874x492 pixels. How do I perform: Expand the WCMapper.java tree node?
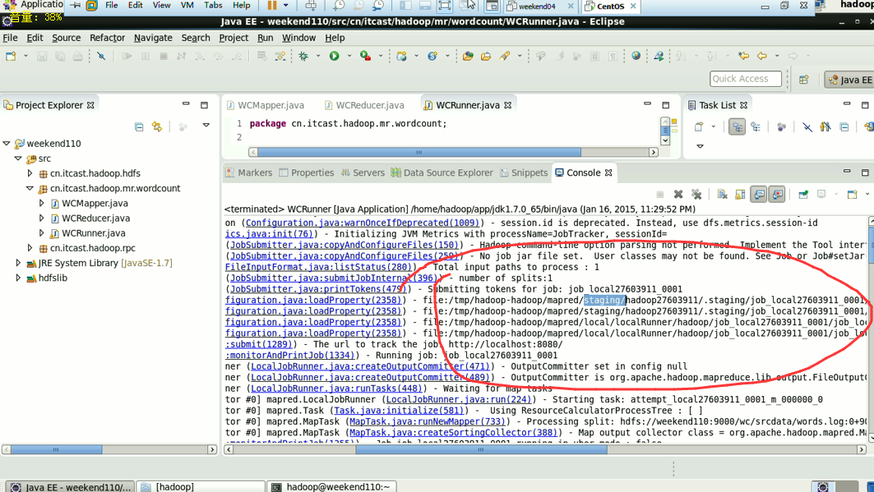pyautogui.click(x=42, y=204)
